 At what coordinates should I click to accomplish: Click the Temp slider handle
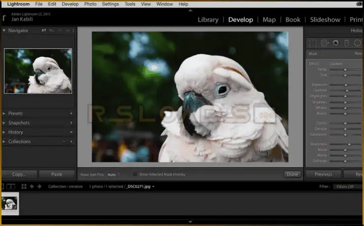click(x=345, y=70)
